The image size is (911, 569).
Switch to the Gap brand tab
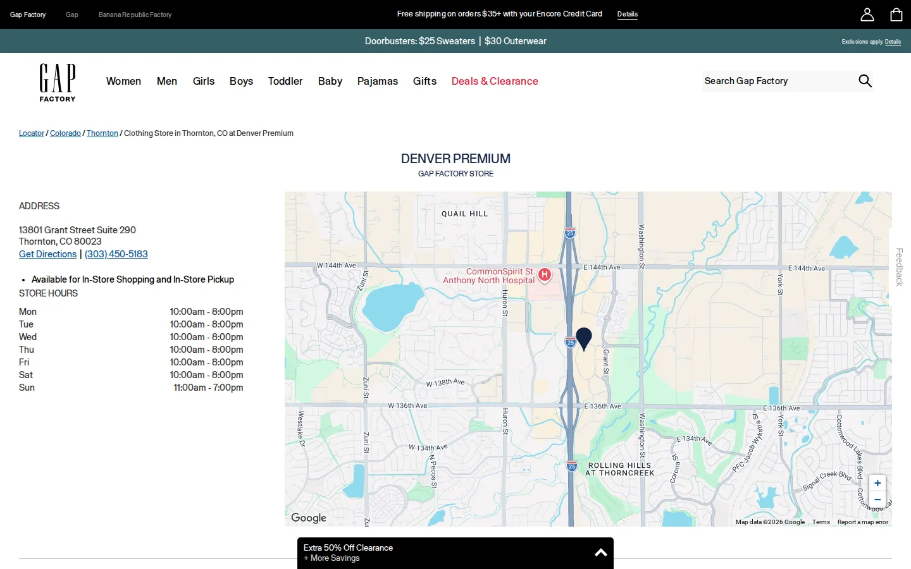coord(72,15)
